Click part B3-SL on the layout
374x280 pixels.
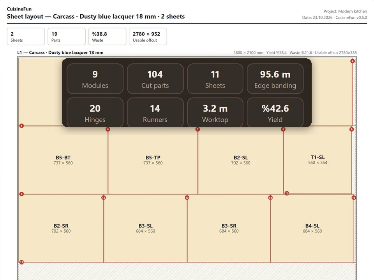coord(145,228)
